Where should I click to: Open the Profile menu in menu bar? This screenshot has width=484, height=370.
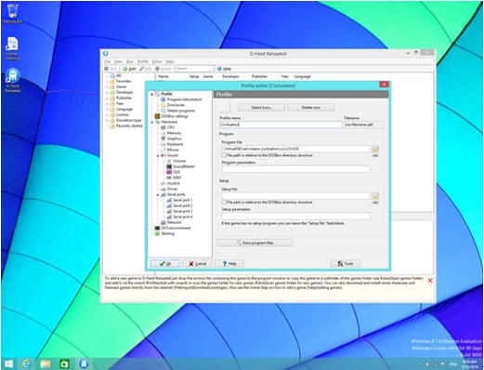point(143,61)
